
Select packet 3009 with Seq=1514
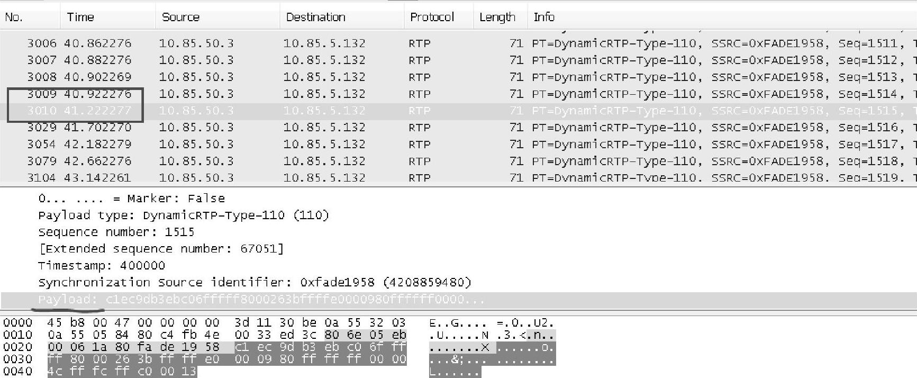458,94
